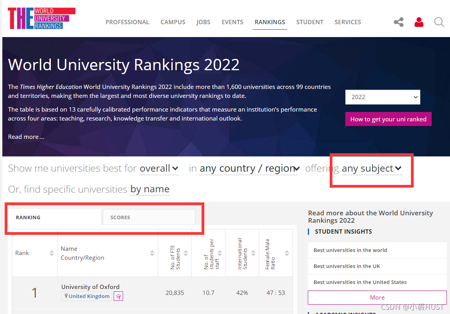Sort by International Students arrows
Image resolution: width=450 pixels, height=314 pixels.
click(253, 253)
